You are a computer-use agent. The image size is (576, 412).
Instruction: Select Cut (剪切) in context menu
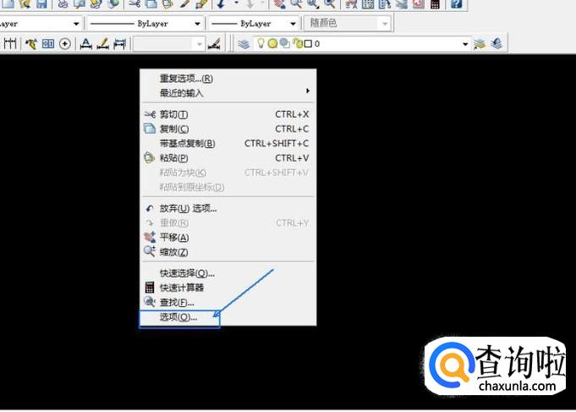[x=173, y=114]
